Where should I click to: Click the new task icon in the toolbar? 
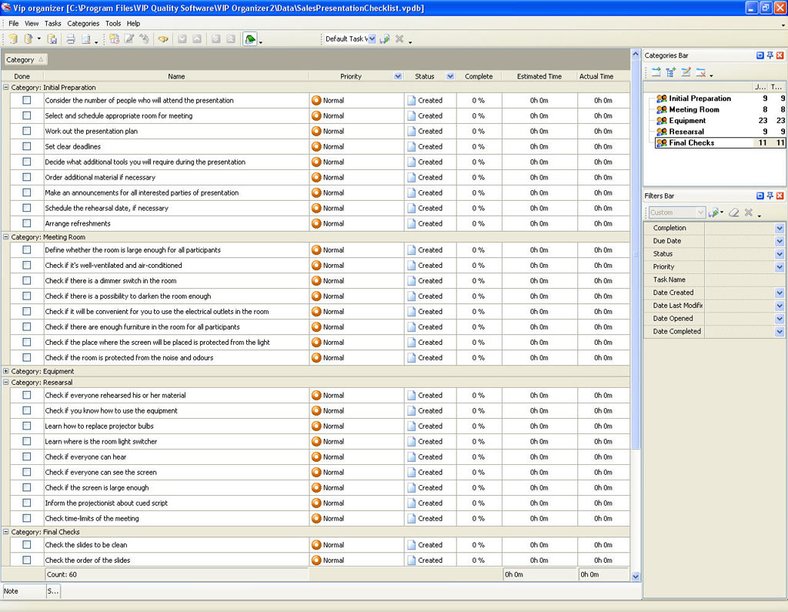(x=114, y=39)
